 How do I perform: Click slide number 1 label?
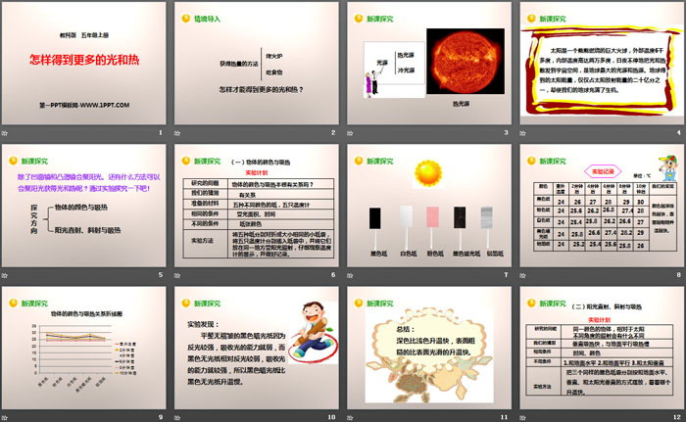click(161, 132)
